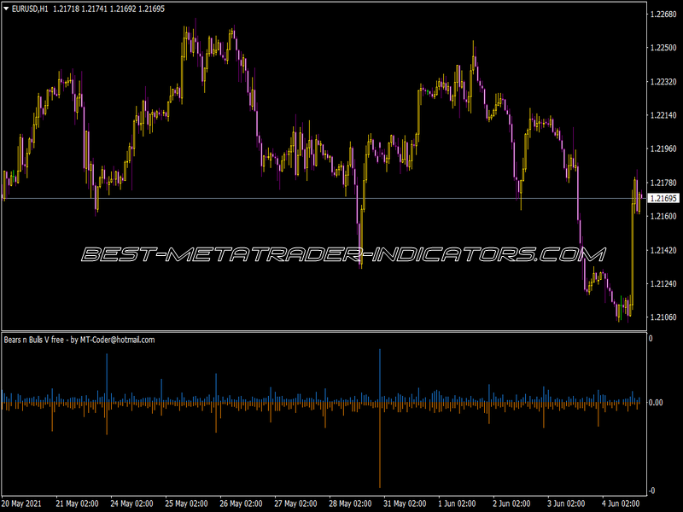
Task: Click the 1.22140 price scale label
Action: point(663,115)
